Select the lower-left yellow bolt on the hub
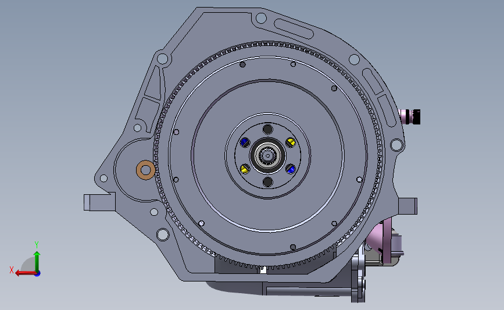 pyautogui.click(x=245, y=169)
